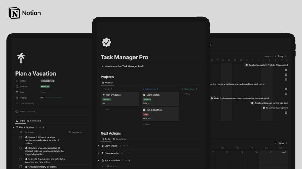This screenshot has width=302, height=169.
Task: Open the Month view dropdown
Action: pyautogui.click(x=268, y=56)
